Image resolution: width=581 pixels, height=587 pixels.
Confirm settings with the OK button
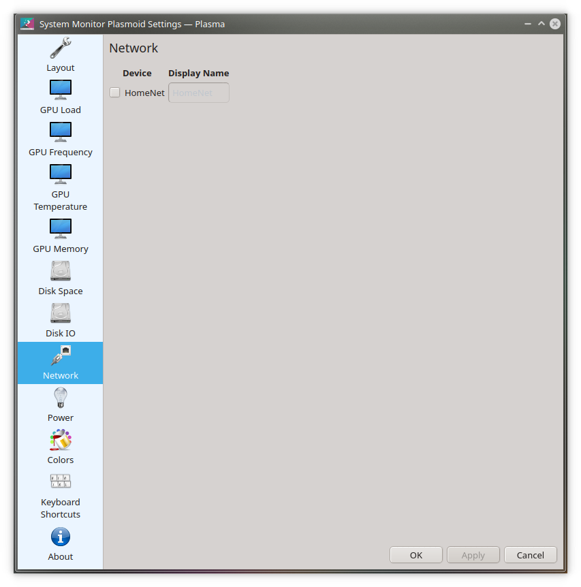[416, 555]
